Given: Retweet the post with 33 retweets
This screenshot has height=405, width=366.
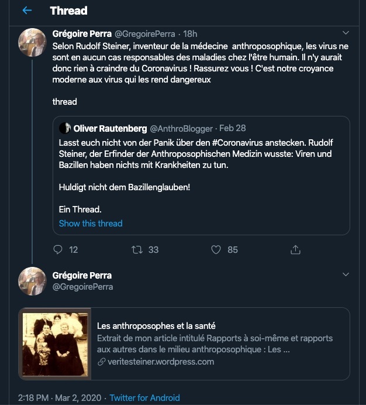Looking at the screenshot, I should pos(137,249).
